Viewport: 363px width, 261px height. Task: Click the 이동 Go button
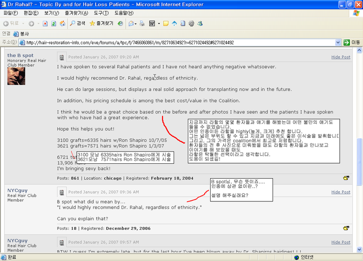[352, 43]
